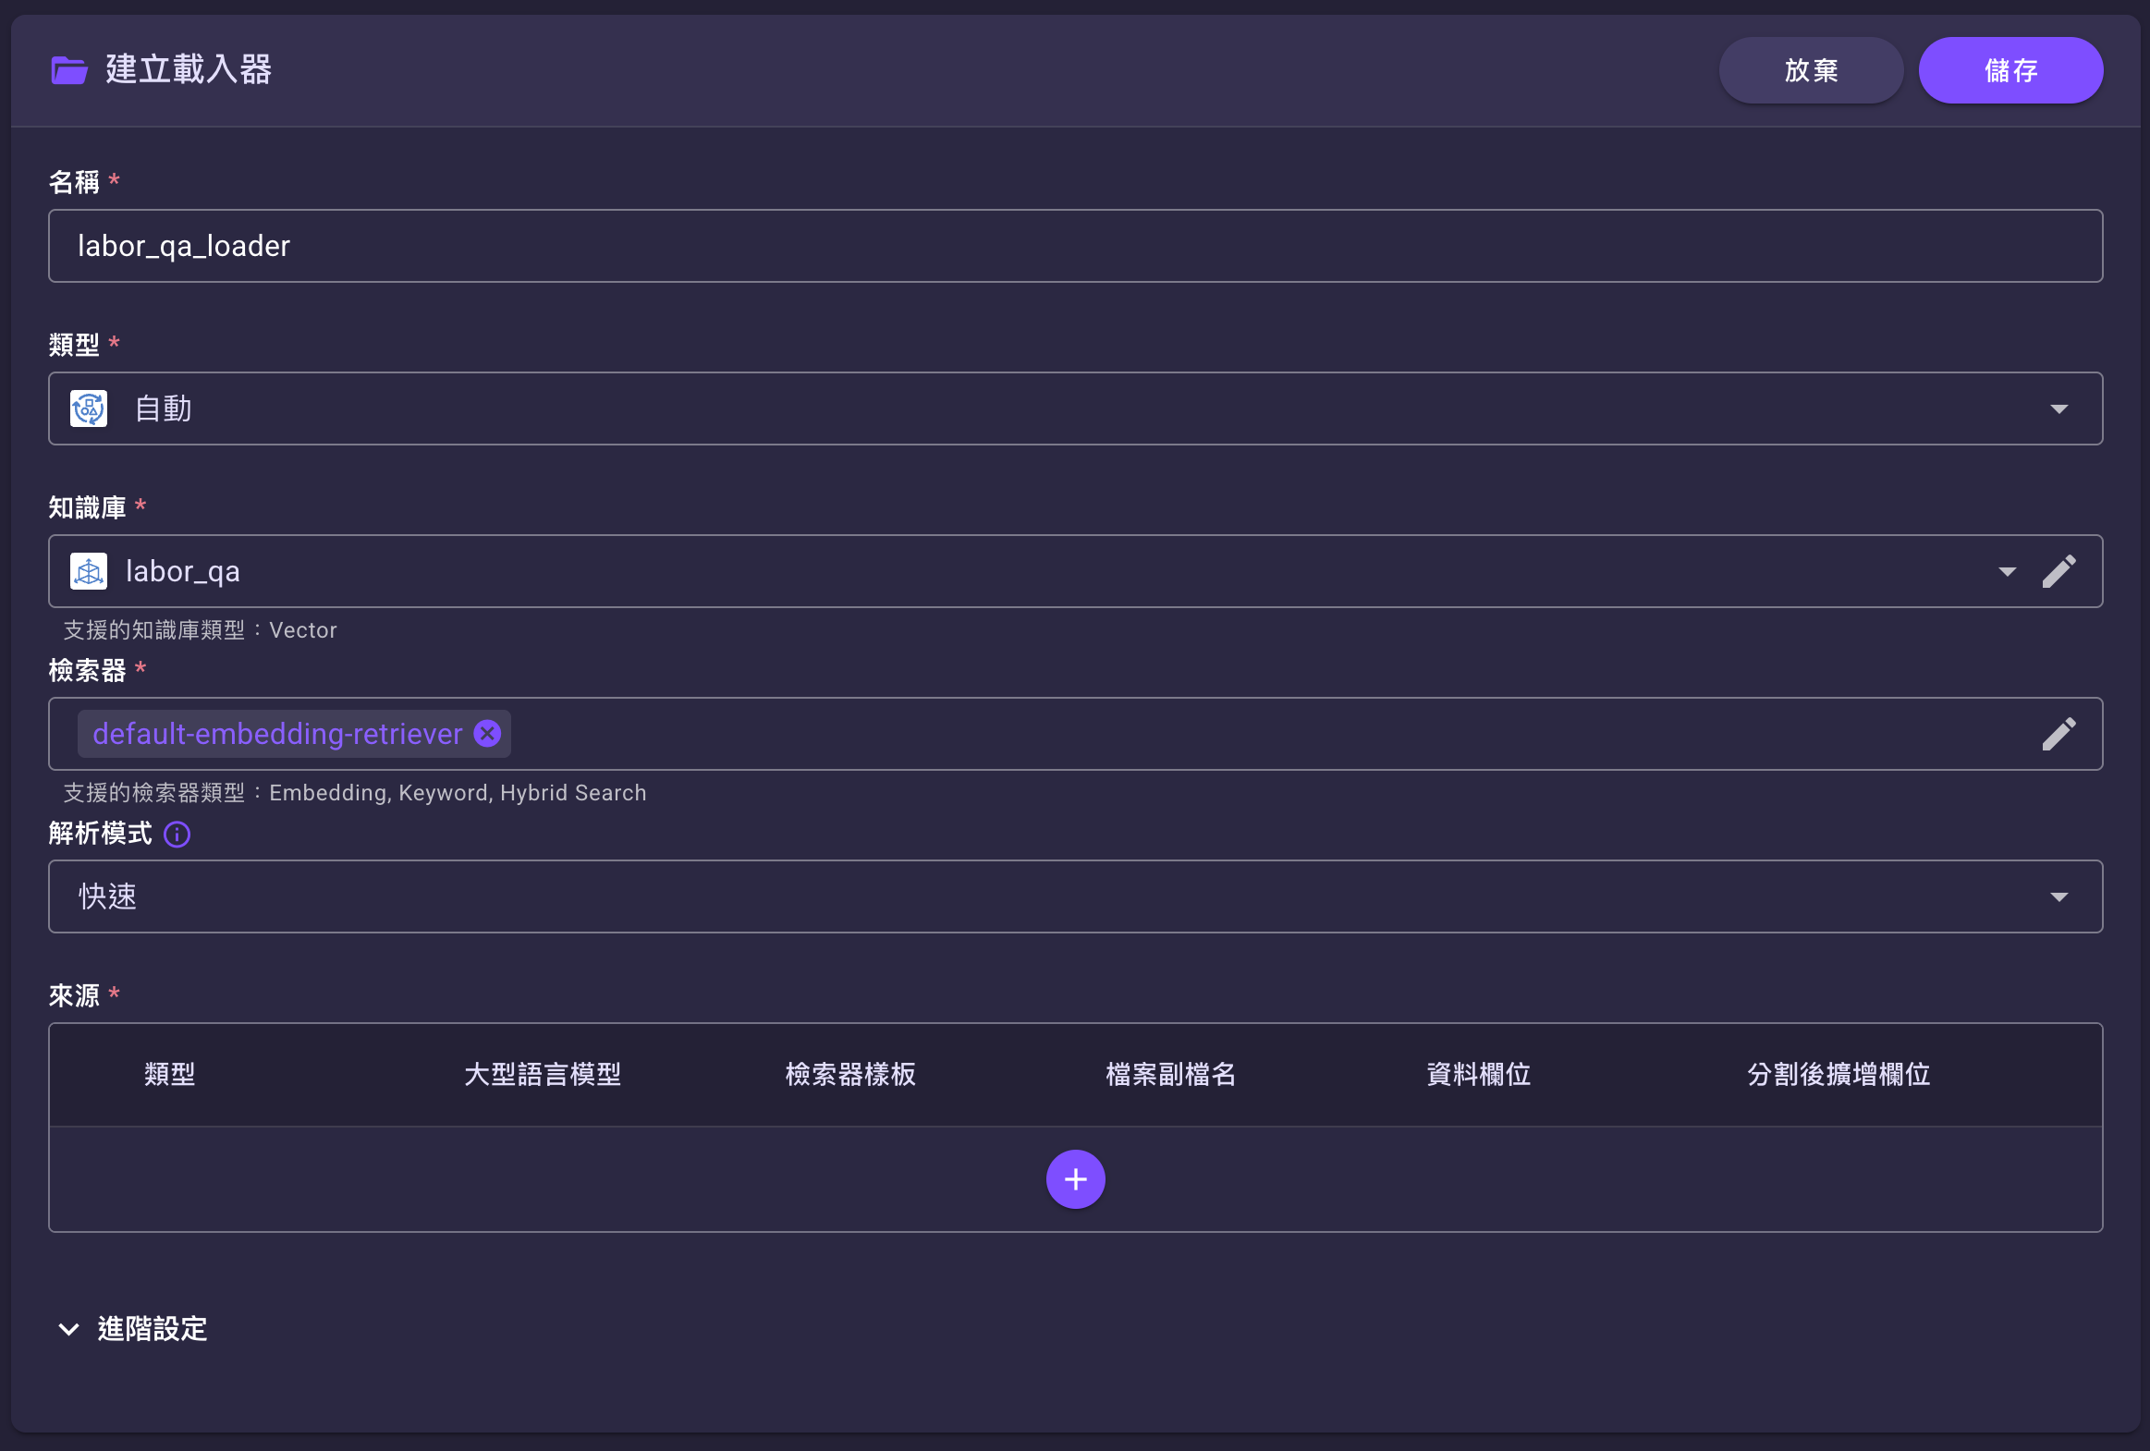Image resolution: width=2150 pixels, height=1451 pixels.
Task: Focus the 名稱 input with labor_qa_loader
Action: (1075, 246)
